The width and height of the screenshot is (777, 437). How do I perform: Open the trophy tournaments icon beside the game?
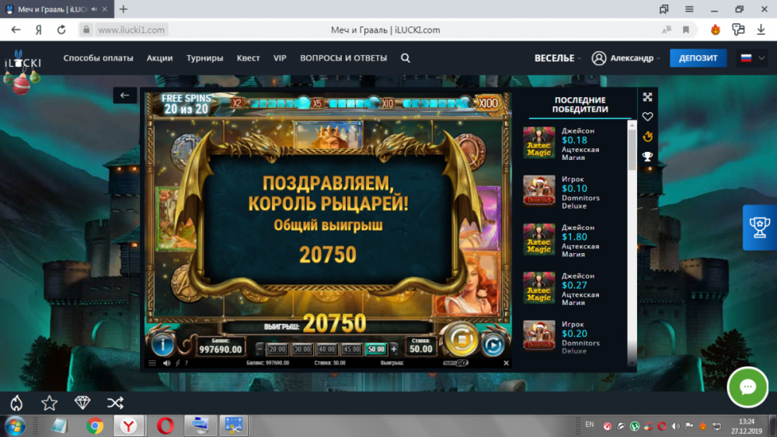(647, 157)
